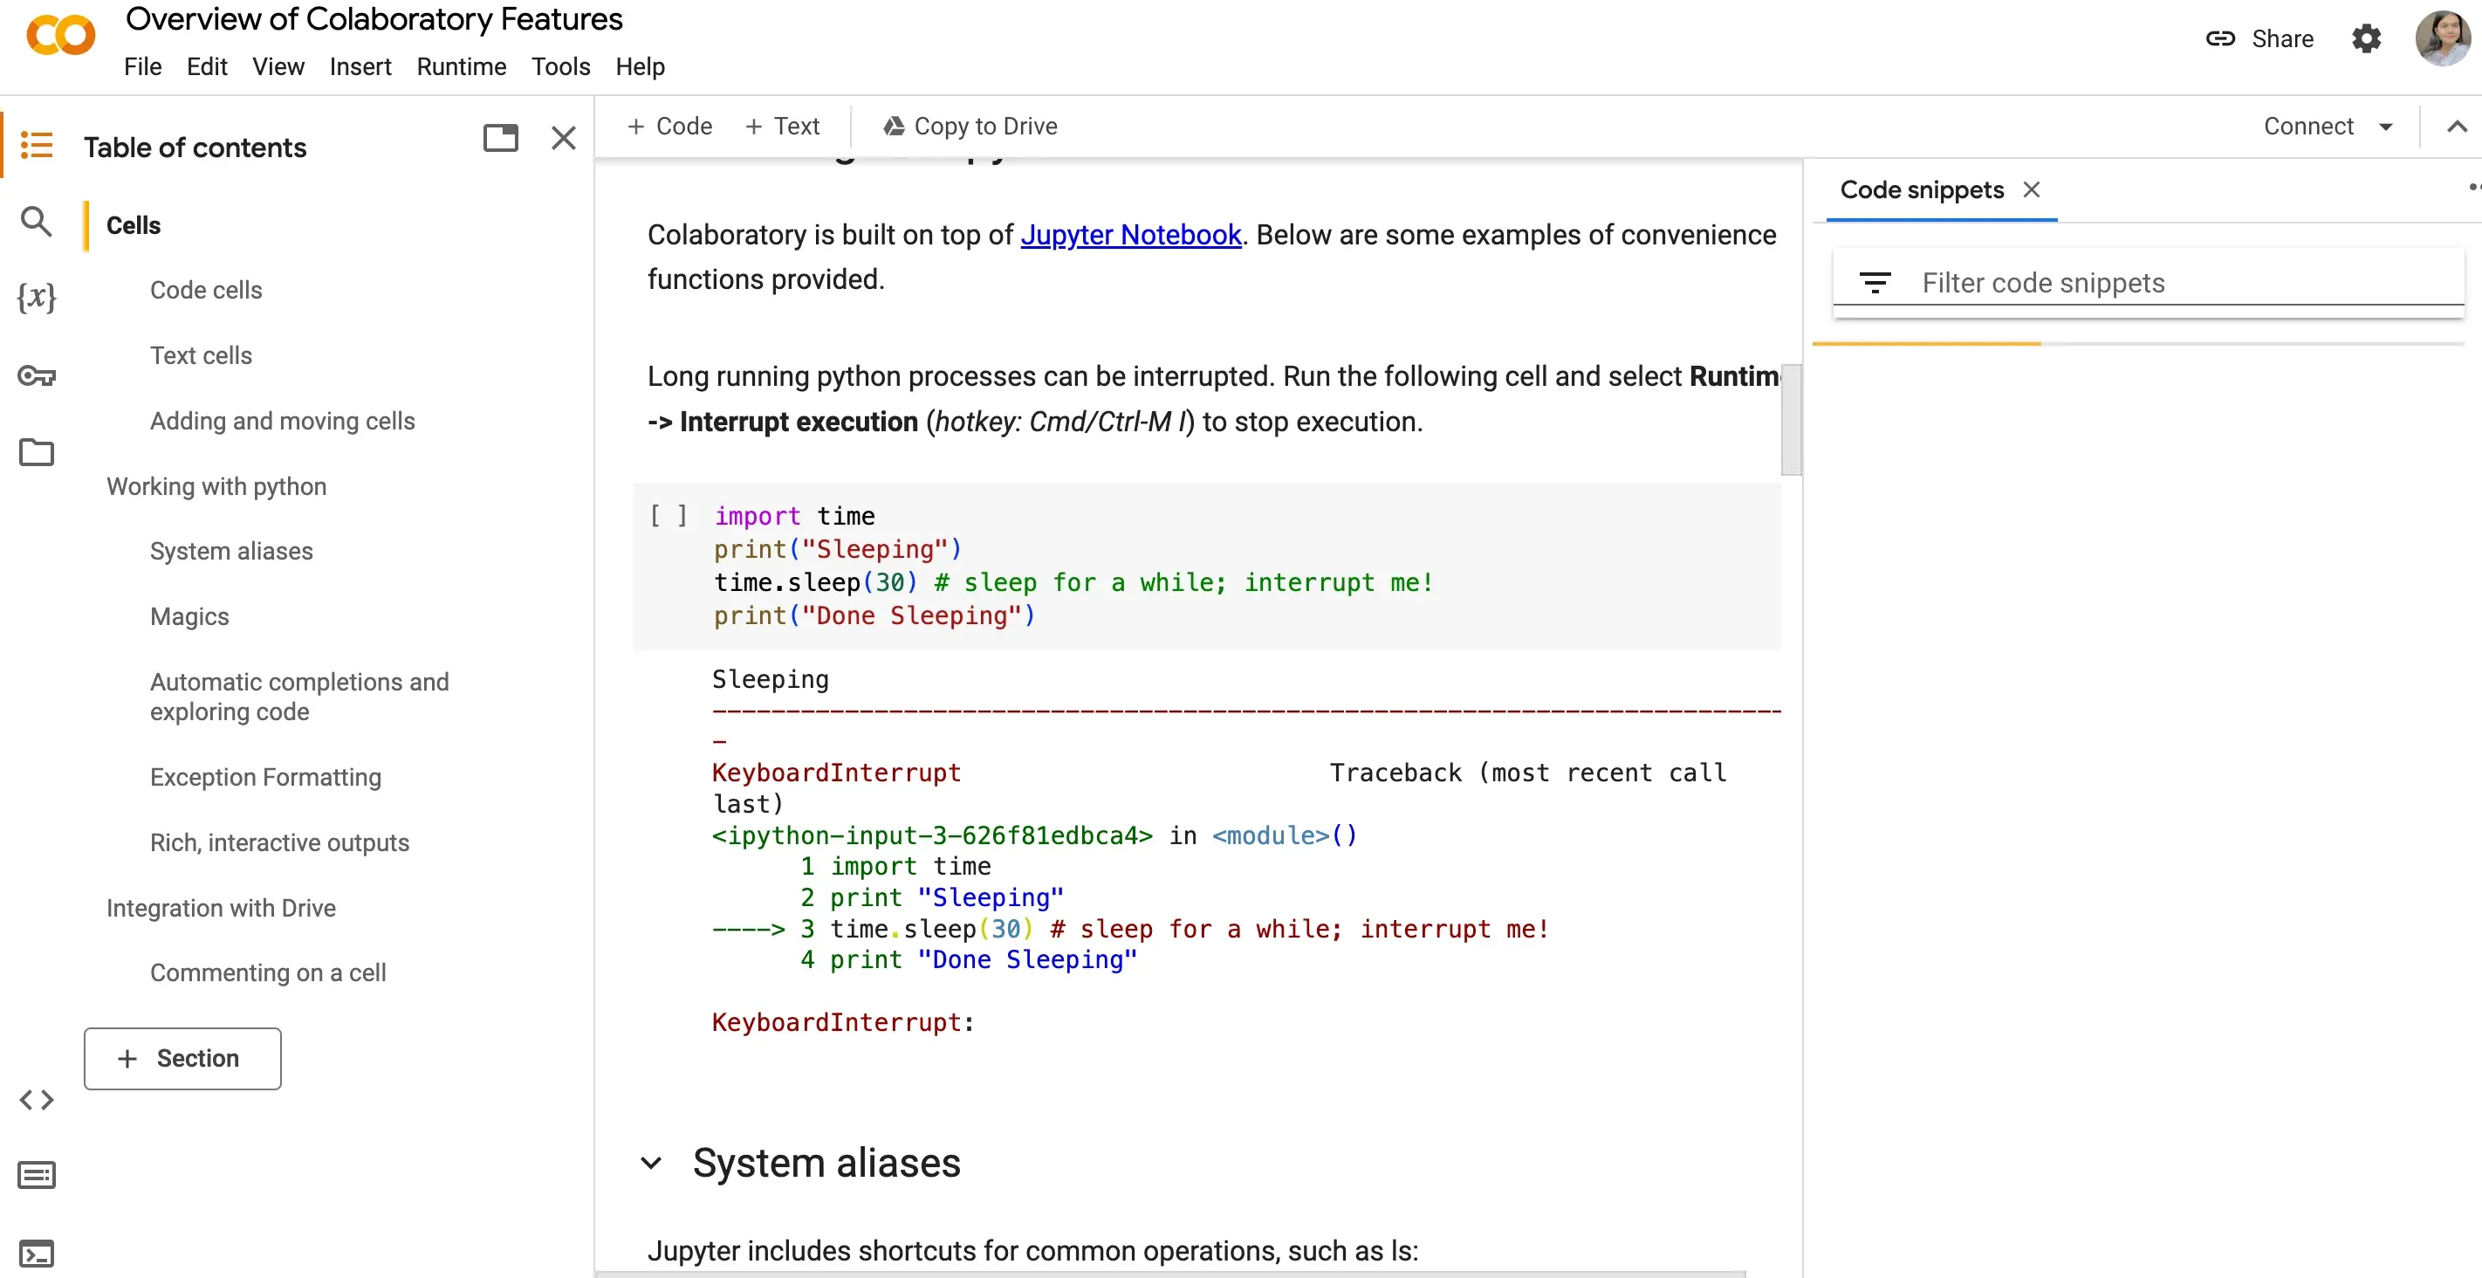Screen dimensions: 2482x1278
Task: Collapse the table of contents panel
Action: [562, 139]
